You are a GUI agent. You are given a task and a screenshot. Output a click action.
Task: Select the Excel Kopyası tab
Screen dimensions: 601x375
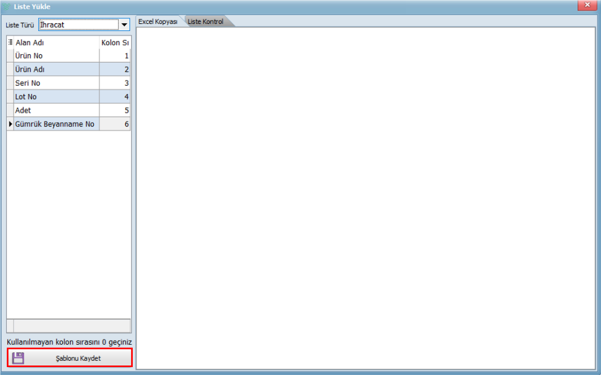coord(158,21)
